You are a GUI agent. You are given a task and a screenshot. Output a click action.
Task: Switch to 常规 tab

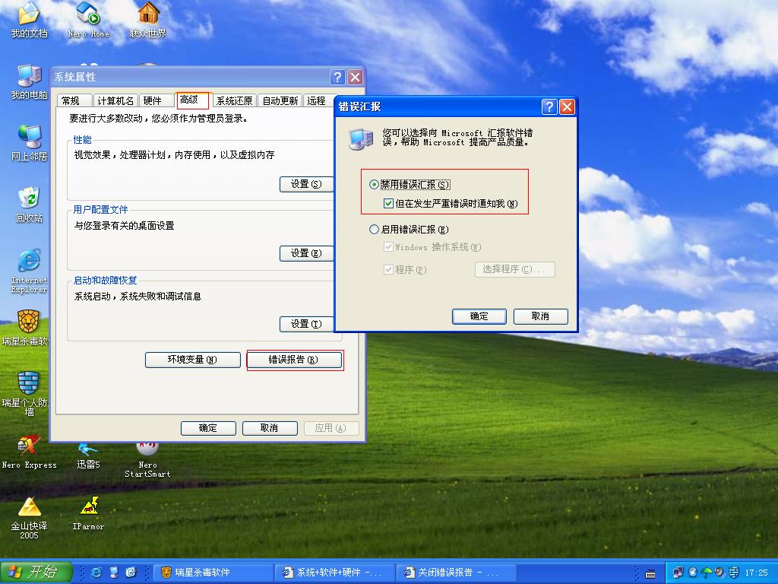click(74, 101)
